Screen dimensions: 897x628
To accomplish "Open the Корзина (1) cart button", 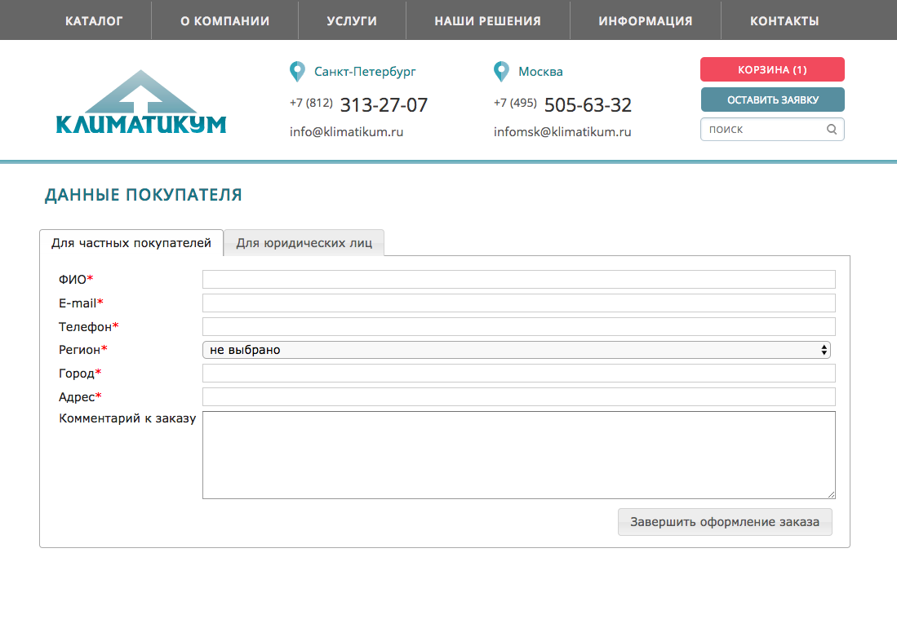I will pos(772,69).
